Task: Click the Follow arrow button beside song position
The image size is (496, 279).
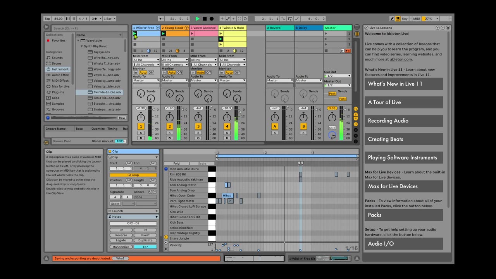Action: click(x=161, y=19)
